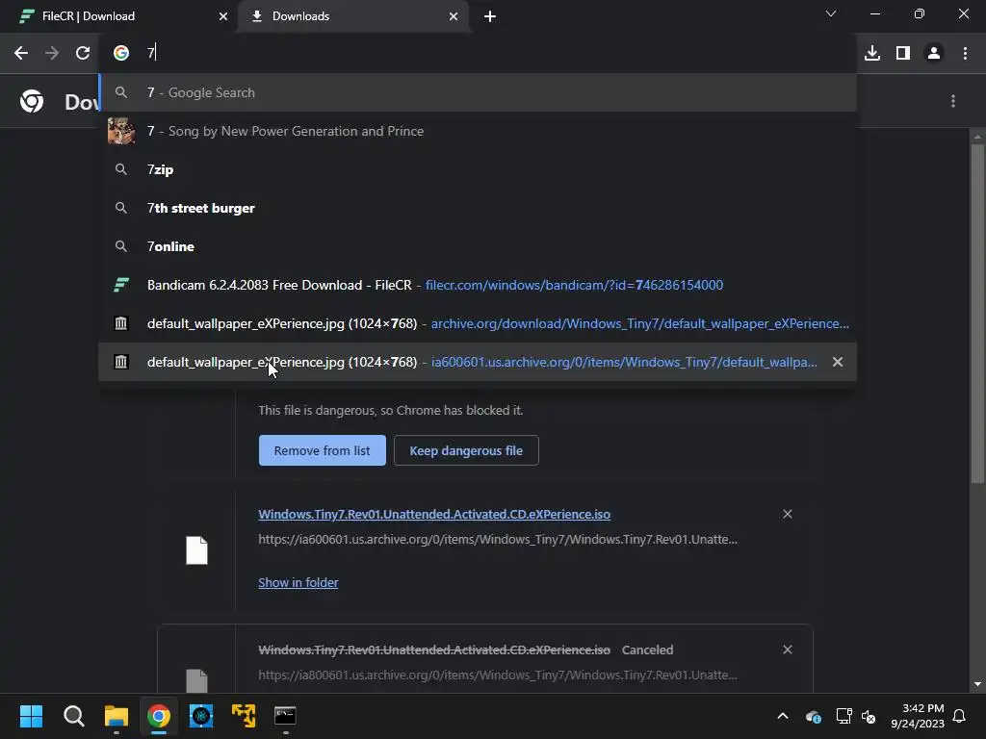
Task: Open taskbar Search
Action: [x=73, y=716]
